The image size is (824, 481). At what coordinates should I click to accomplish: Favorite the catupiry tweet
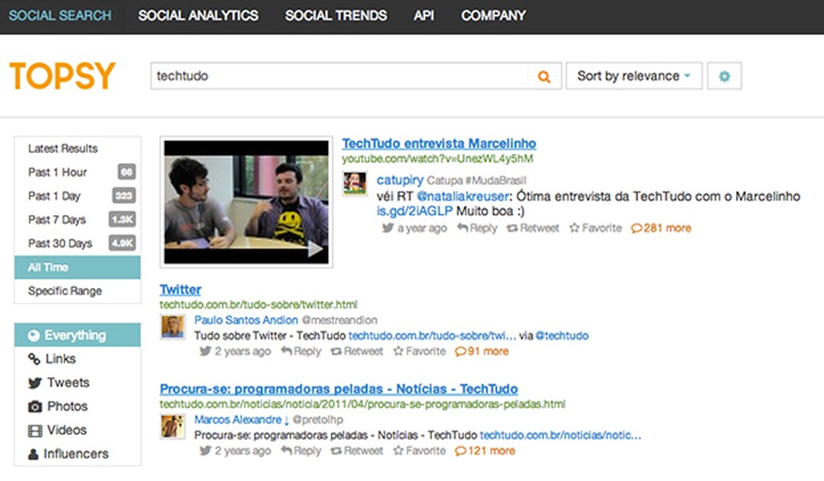pyautogui.click(x=595, y=228)
